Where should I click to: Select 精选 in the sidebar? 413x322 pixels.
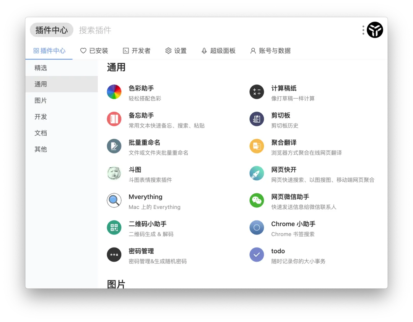(62, 68)
